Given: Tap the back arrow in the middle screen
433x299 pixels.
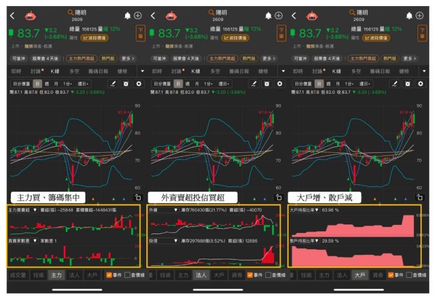Looking at the screenshot, I should (153, 16).
